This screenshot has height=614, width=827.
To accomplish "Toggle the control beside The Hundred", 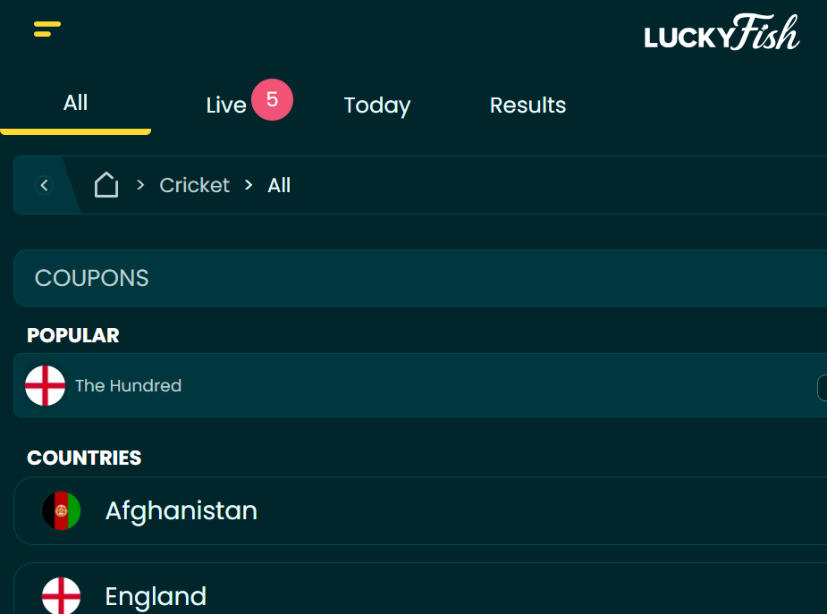I will point(822,388).
